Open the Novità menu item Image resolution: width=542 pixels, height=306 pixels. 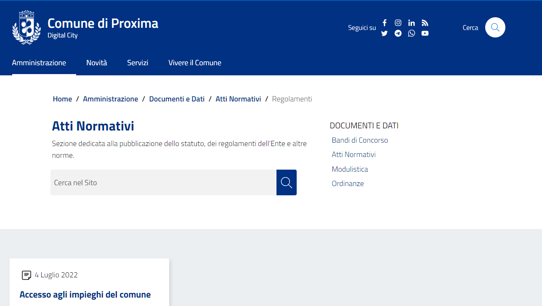[97, 63]
